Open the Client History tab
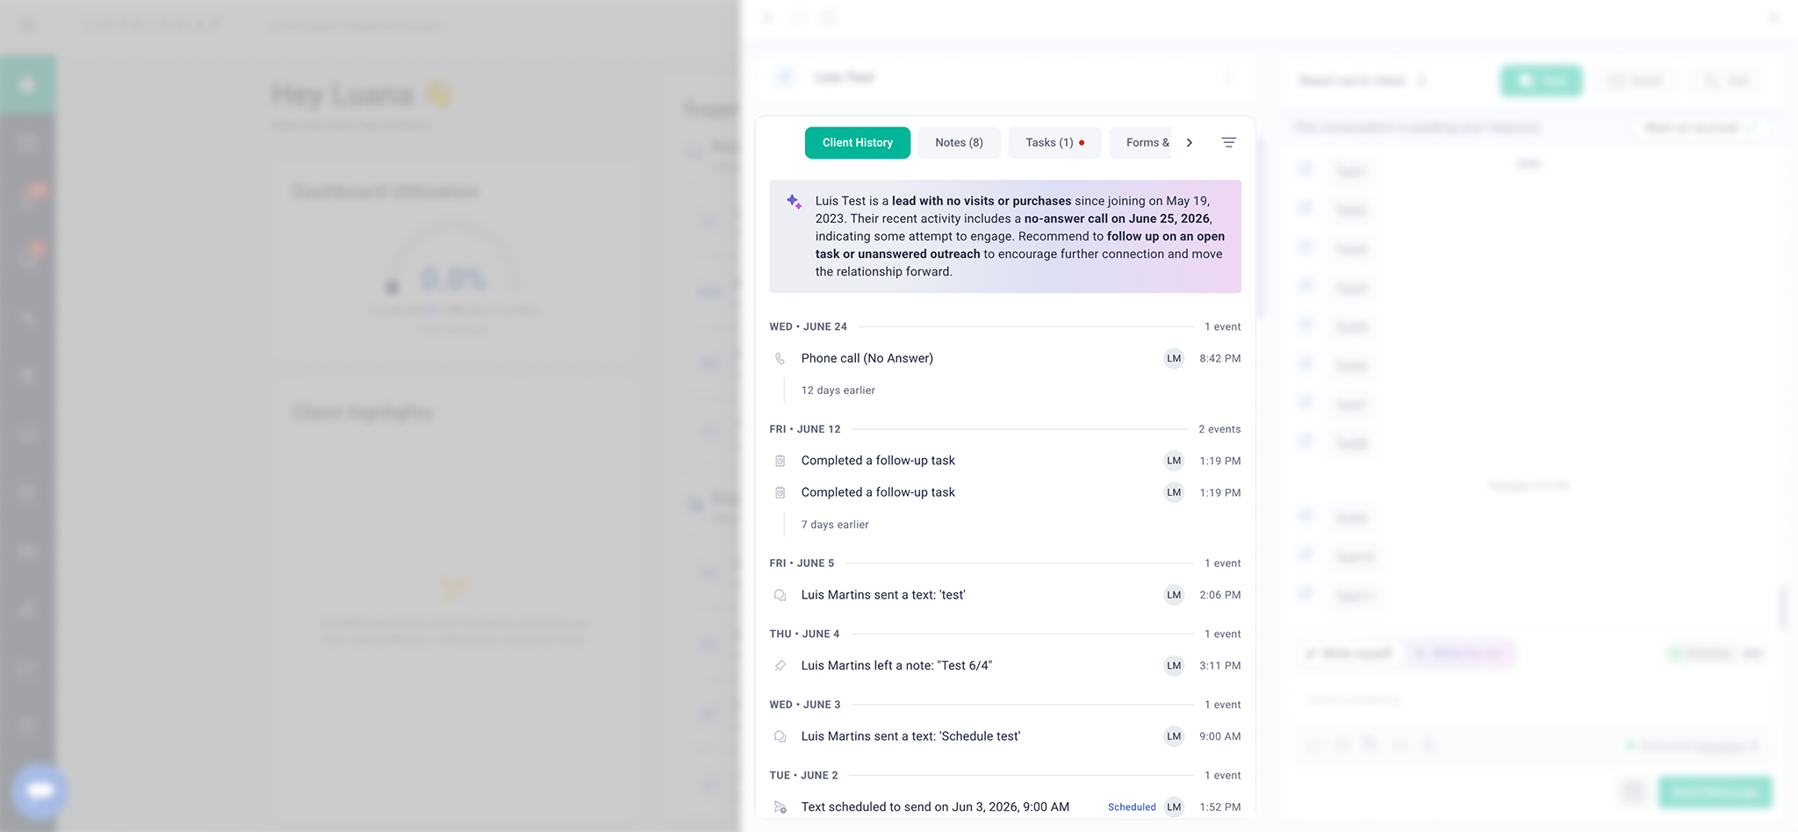 (x=857, y=142)
